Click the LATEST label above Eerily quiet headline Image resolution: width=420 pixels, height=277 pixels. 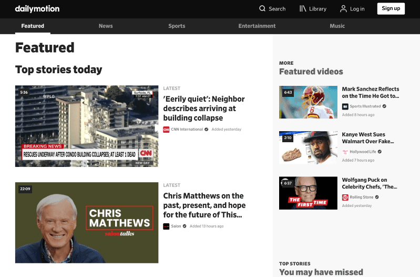(x=172, y=88)
